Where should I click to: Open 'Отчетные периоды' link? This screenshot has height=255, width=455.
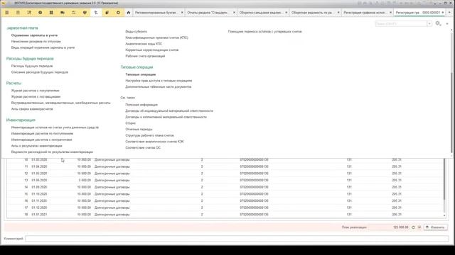tap(139, 129)
